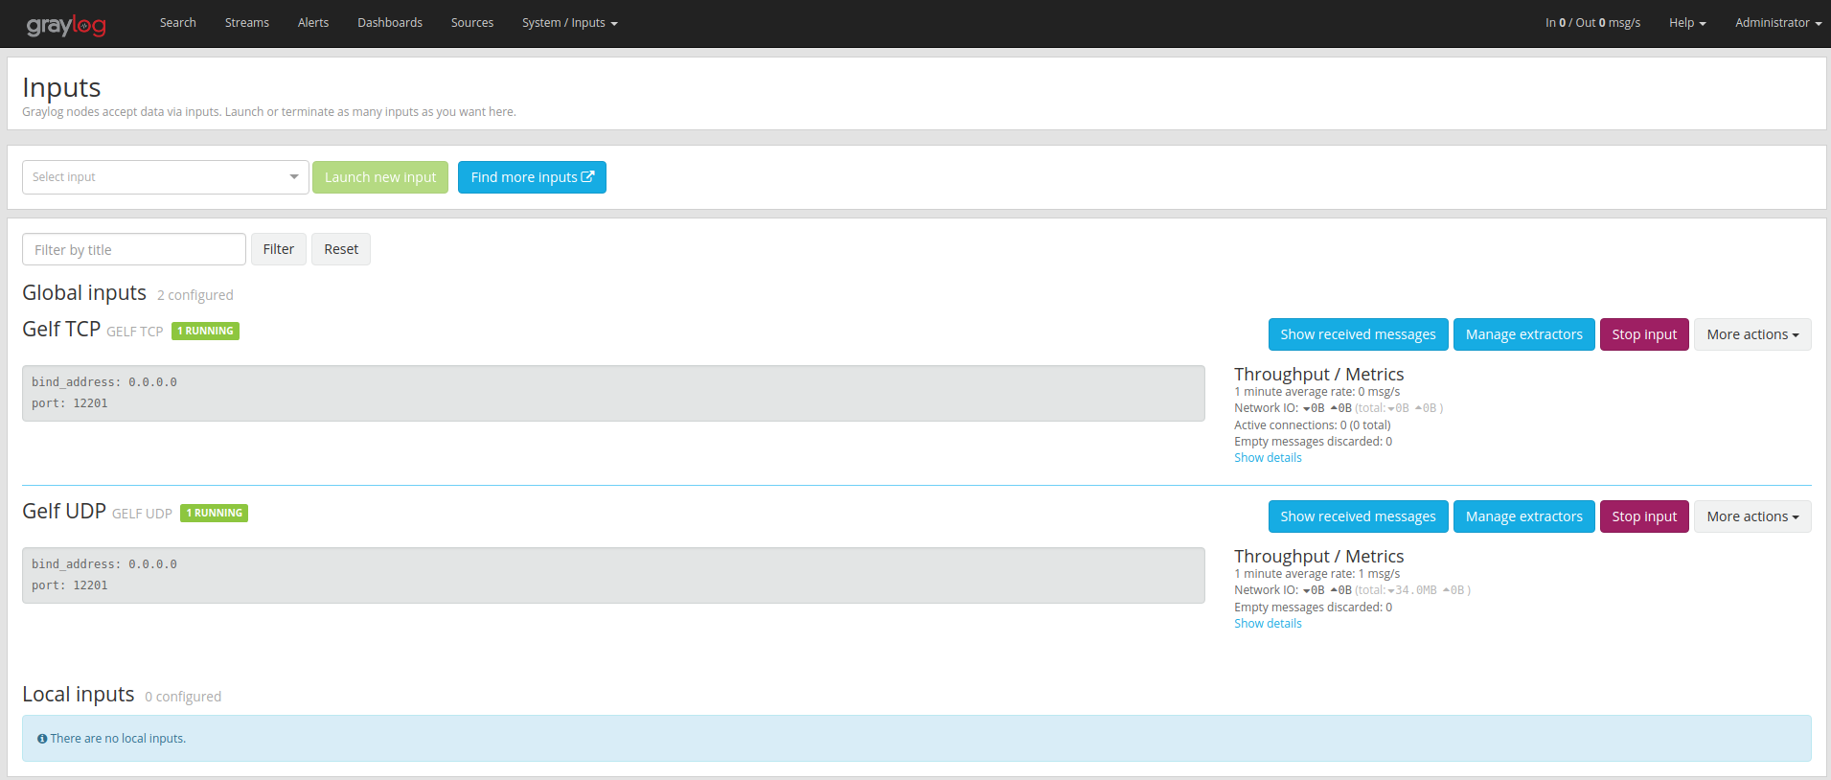Open the Alerts section
This screenshot has width=1831, height=780.
(x=313, y=23)
